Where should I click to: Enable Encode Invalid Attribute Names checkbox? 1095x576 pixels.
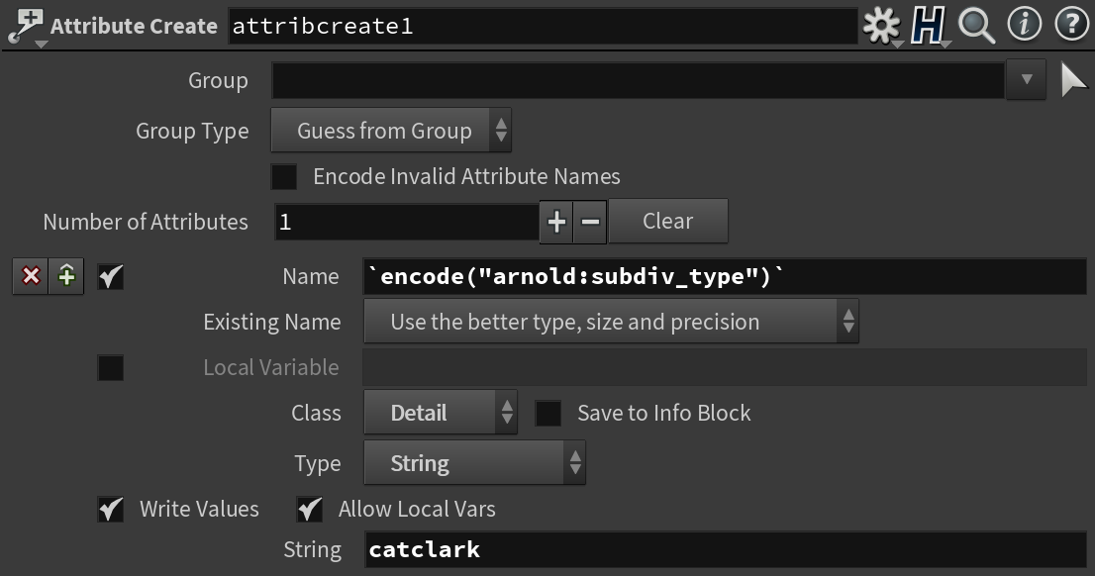284,177
